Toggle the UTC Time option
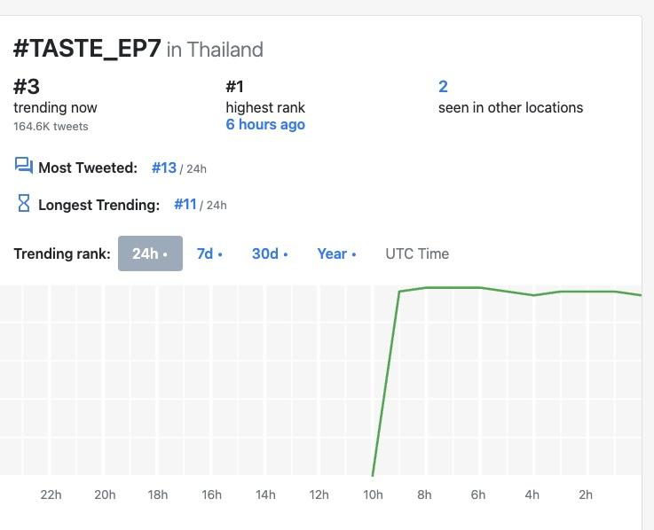The width and height of the screenshot is (654, 530). [x=417, y=253]
